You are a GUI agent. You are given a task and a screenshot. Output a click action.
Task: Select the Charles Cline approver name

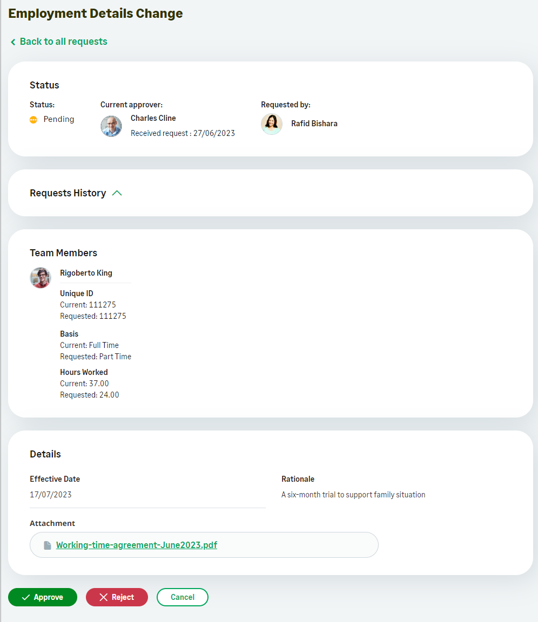click(x=153, y=118)
